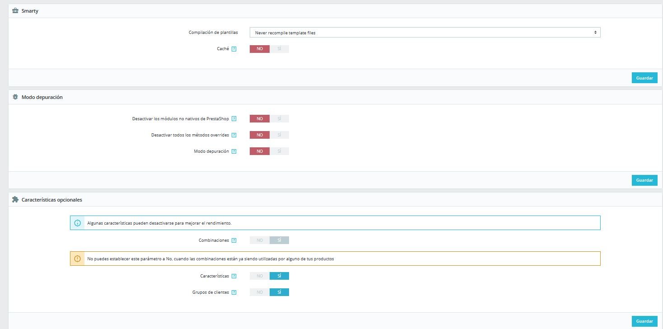
Task: Open help icon next to Grupos de clientes
Action: [234, 292]
